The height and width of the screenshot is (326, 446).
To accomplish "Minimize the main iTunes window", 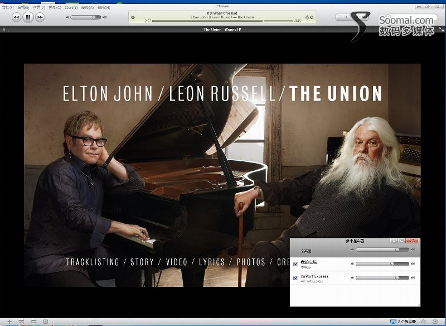I will click(x=419, y=6).
